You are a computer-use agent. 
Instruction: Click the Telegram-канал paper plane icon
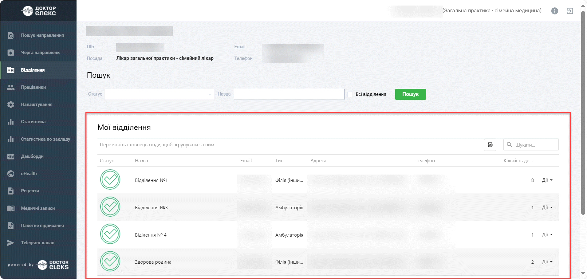(x=11, y=243)
